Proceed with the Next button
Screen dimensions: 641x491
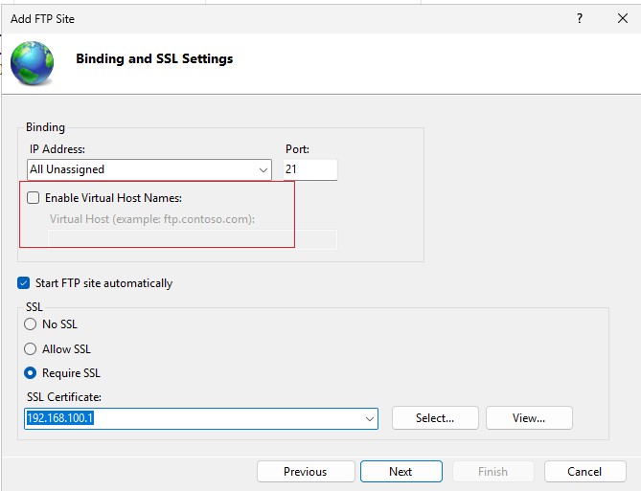(401, 472)
